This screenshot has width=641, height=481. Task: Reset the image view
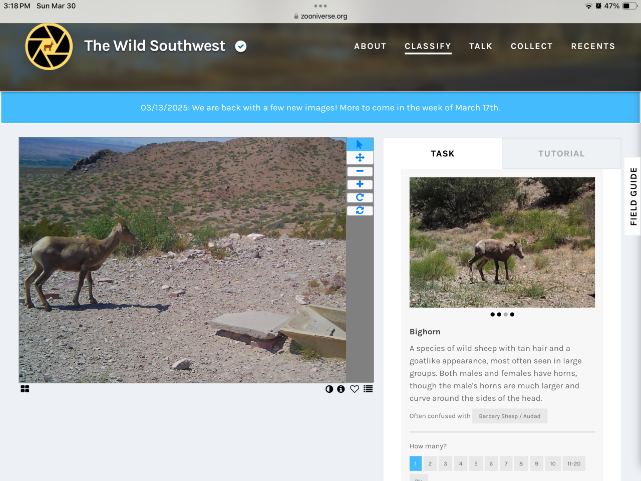pos(360,210)
